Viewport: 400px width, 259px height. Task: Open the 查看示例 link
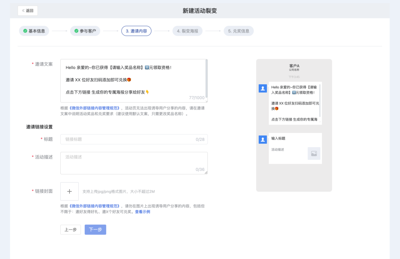pos(143,212)
